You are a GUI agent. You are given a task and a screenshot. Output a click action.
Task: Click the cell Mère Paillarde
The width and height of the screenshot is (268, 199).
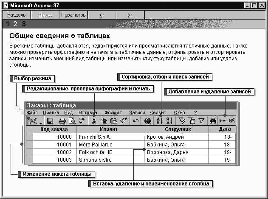point(111,145)
